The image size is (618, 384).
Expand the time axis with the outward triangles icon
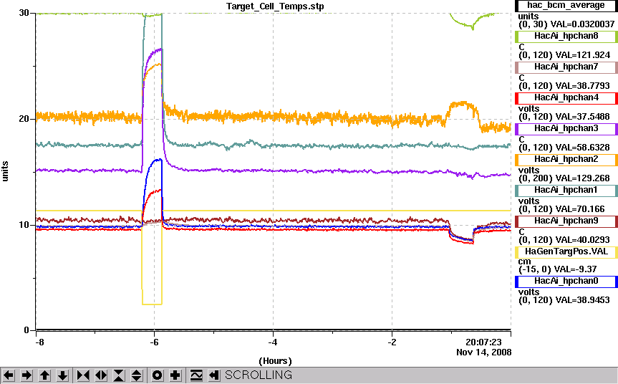coord(101,375)
